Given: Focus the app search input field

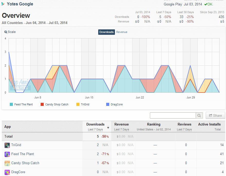Looking at the screenshot, I should (x=173, y=115).
